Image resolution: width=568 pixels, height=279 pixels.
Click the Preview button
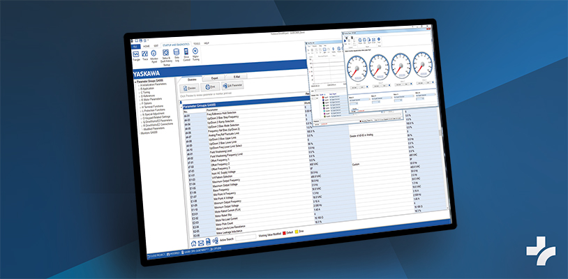[190, 88]
